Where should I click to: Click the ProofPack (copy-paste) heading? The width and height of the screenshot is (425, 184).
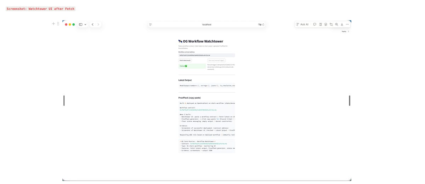pos(189,98)
